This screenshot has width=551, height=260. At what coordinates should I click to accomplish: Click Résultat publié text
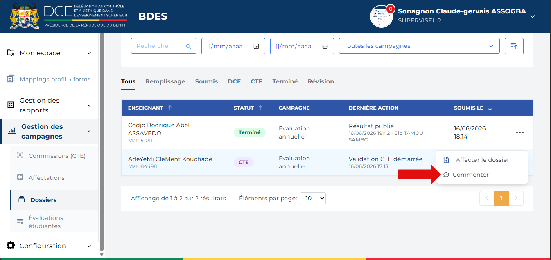(x=371, y=126)
